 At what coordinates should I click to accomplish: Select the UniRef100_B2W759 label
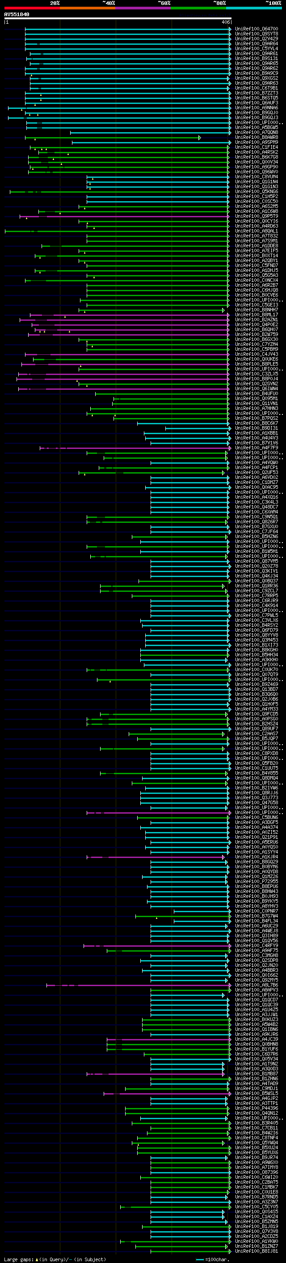[256, 334]
